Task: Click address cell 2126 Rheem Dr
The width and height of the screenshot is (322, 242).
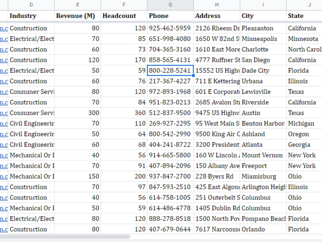Action: 217,28
